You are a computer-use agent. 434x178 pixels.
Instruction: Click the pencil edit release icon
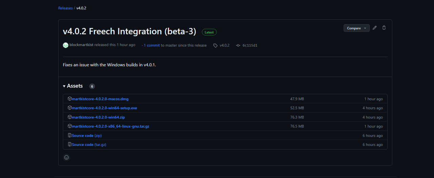(x=375, y=28)
